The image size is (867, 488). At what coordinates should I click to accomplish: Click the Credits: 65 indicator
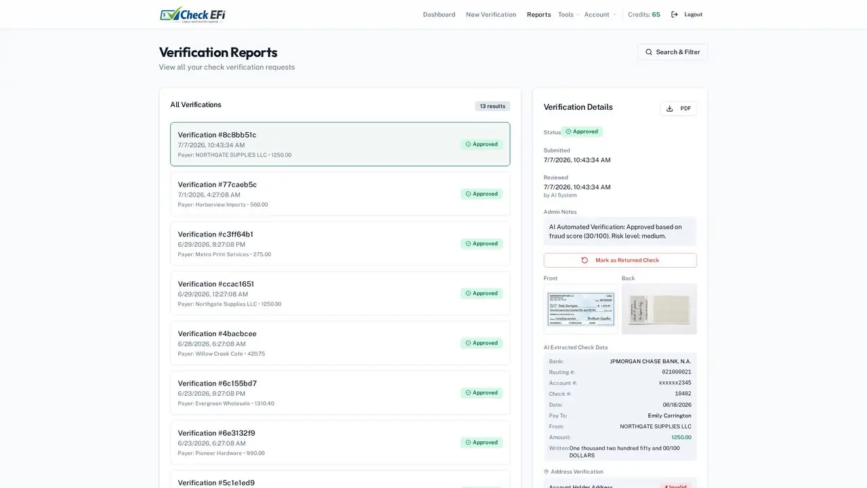[644, 14]
